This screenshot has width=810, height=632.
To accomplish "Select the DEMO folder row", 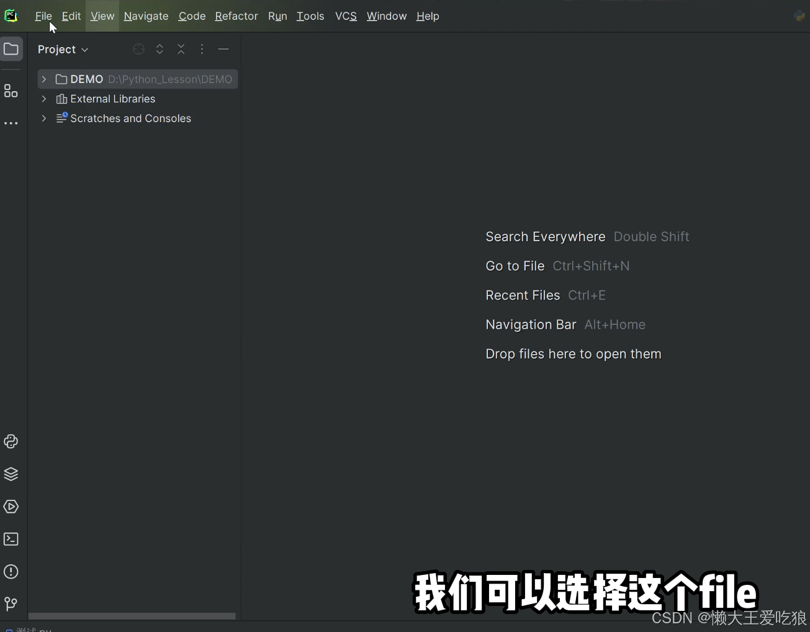I will pos(137,79).
